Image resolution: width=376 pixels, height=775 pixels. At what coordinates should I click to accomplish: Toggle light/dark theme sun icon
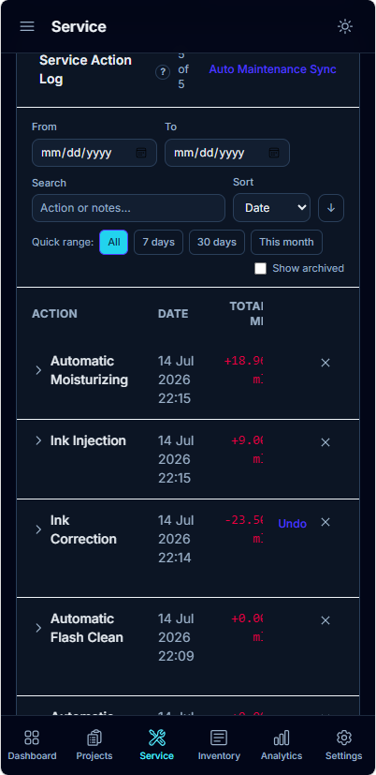point(345,26)
